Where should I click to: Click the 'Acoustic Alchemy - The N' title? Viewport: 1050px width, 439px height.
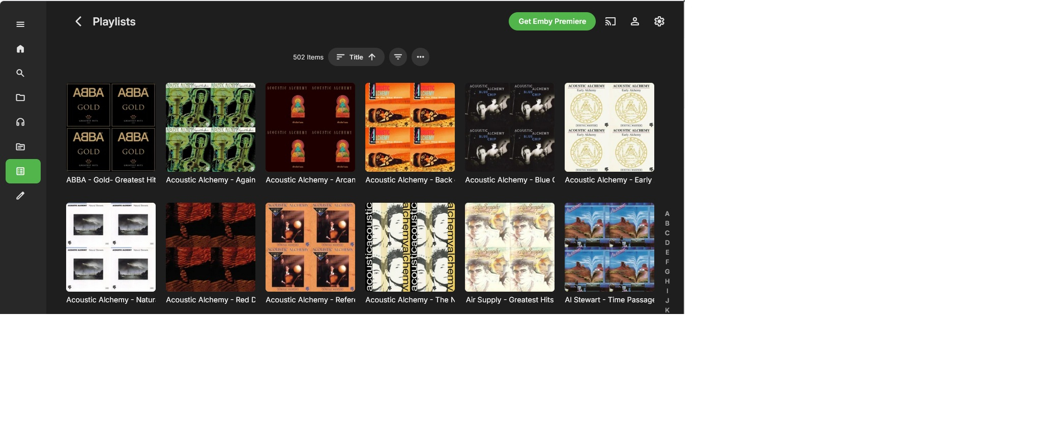(410, 300)
